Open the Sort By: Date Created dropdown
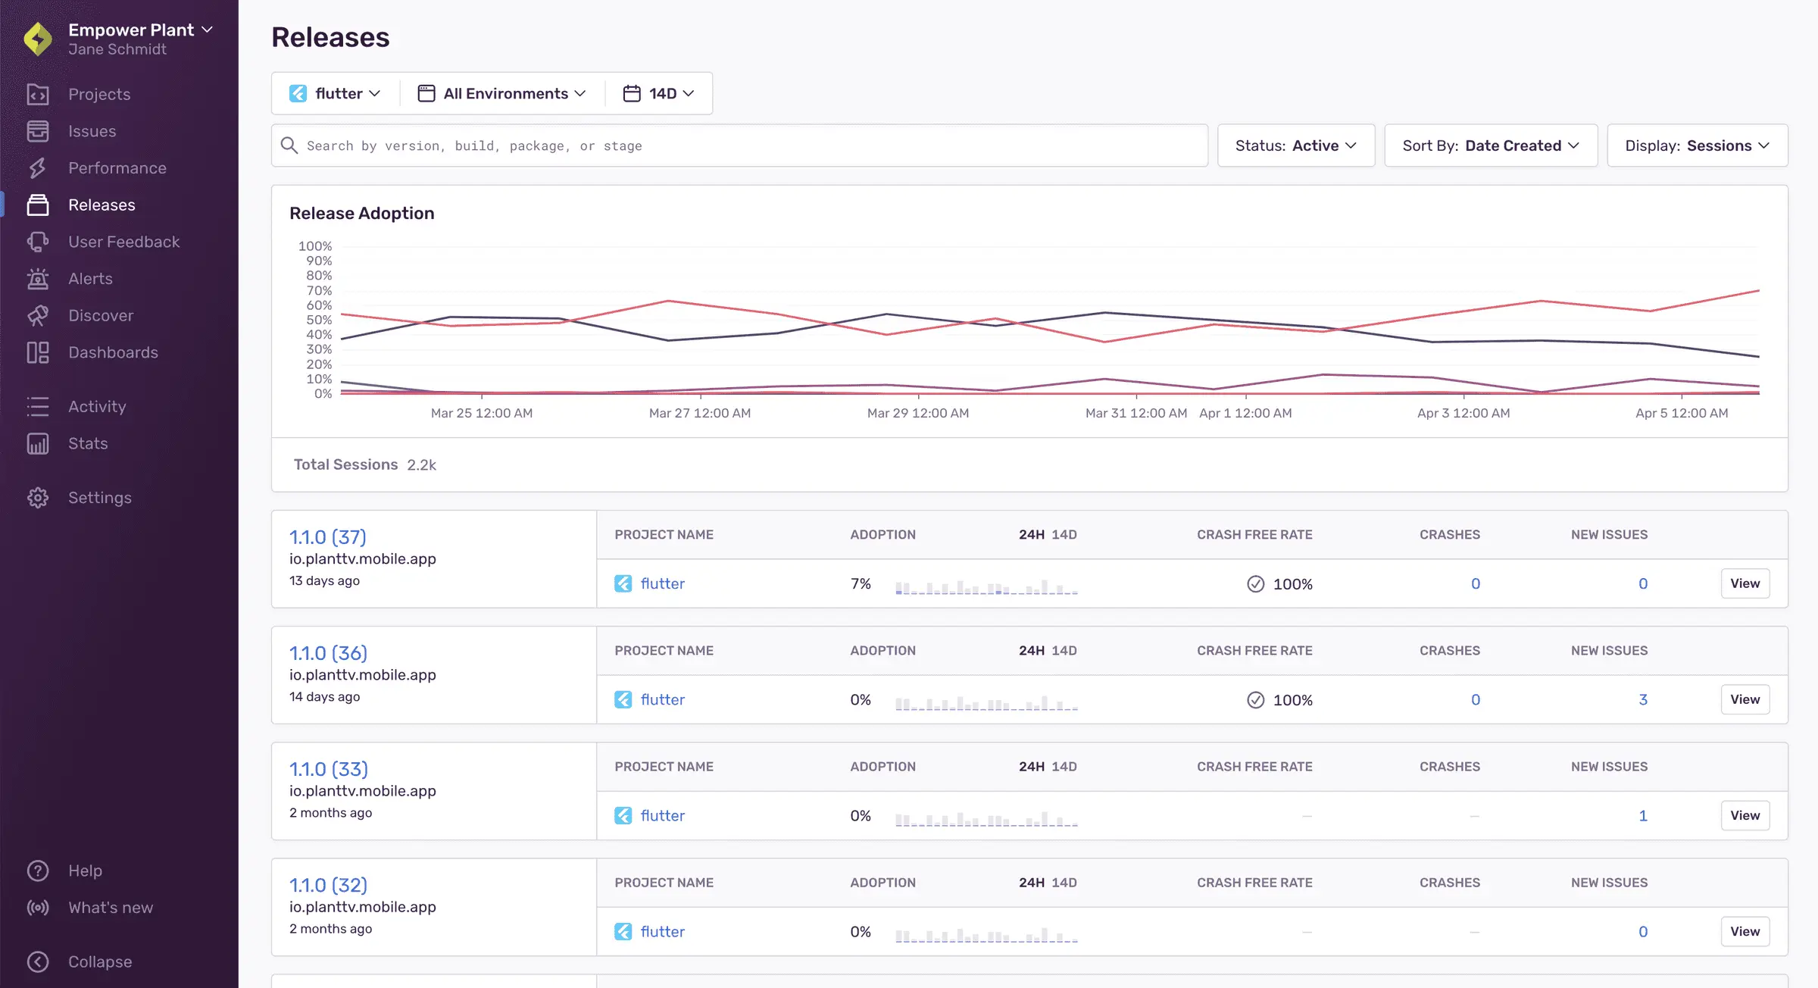Image resolution: width=1818 pixels, height=988 pixels. [1490, 145]
